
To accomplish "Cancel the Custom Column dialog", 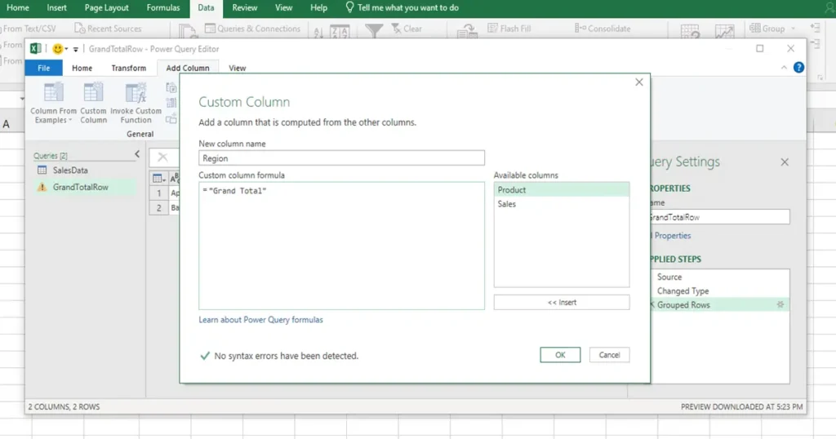I will pyautogui.click(x=609, y=355).
